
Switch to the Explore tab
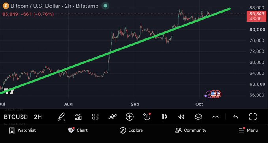pos(131,130)
